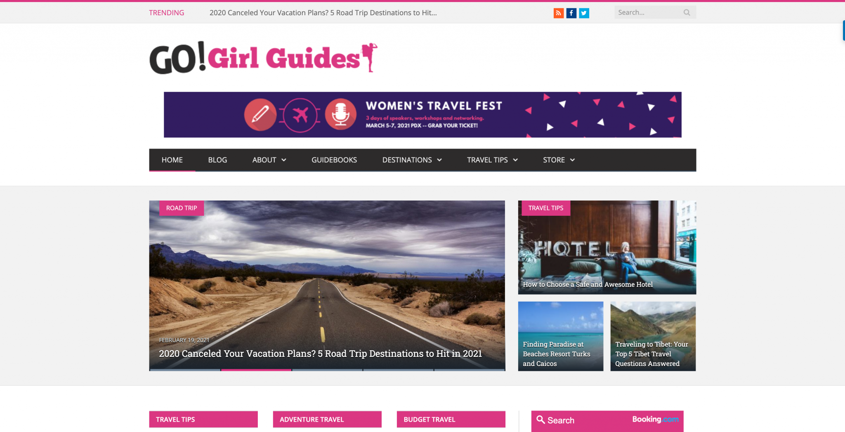Open How to Choose a Safe Hotel article
Viewport: 845px width, 432px height.
(588, 284)
